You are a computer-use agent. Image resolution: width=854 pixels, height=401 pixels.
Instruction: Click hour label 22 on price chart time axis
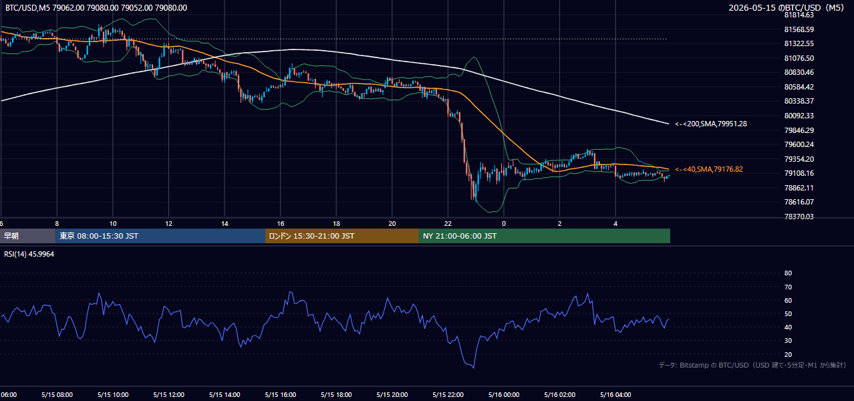point(448,224)
